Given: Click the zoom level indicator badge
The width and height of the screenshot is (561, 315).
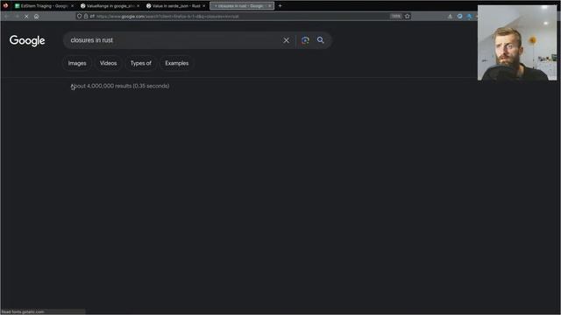Looking at the screenshot, I should pos(395,17).
